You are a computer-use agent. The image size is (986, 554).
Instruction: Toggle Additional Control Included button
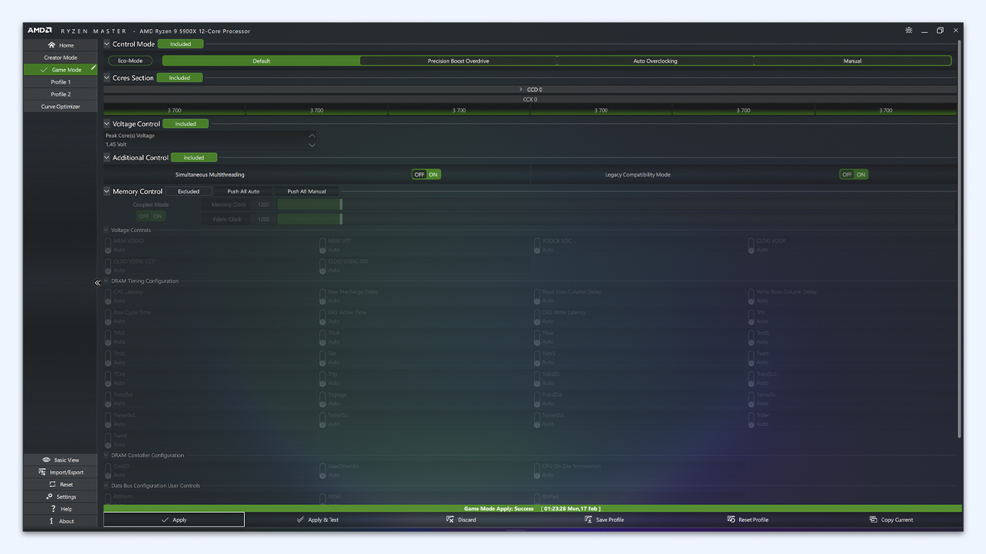click(193, 158)
